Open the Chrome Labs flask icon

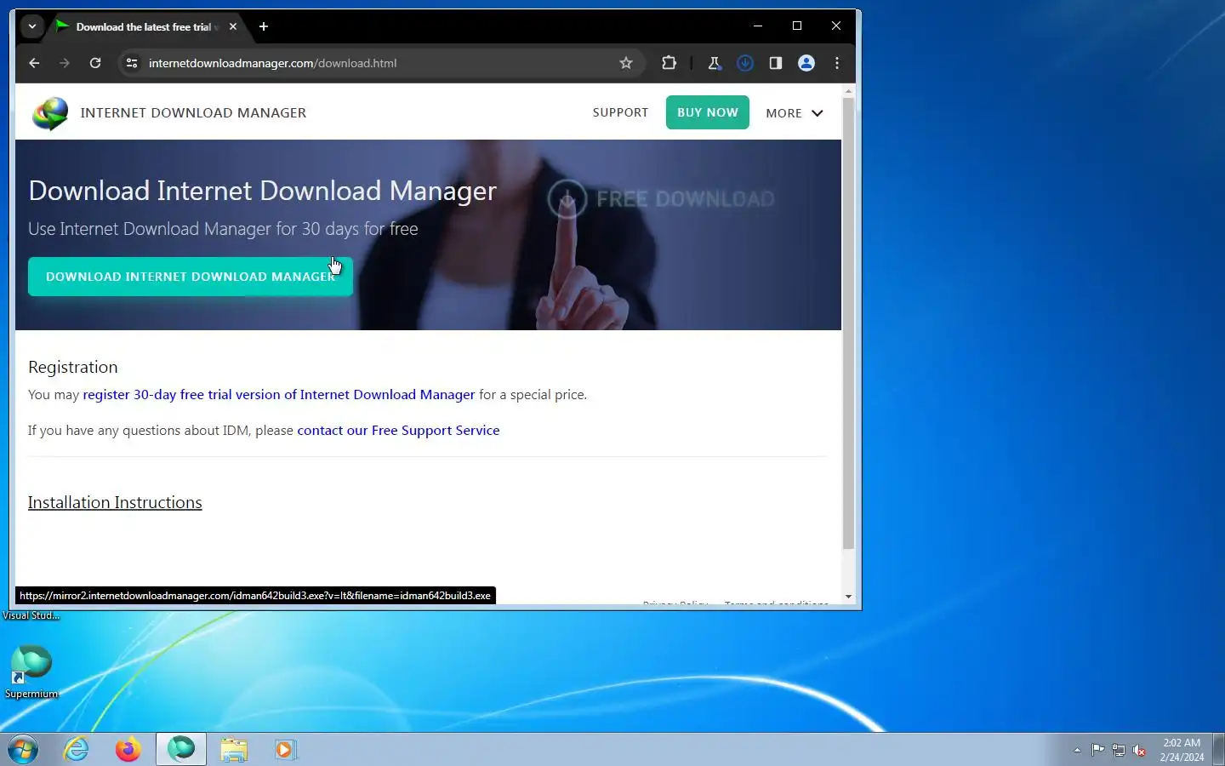[714, 63]
